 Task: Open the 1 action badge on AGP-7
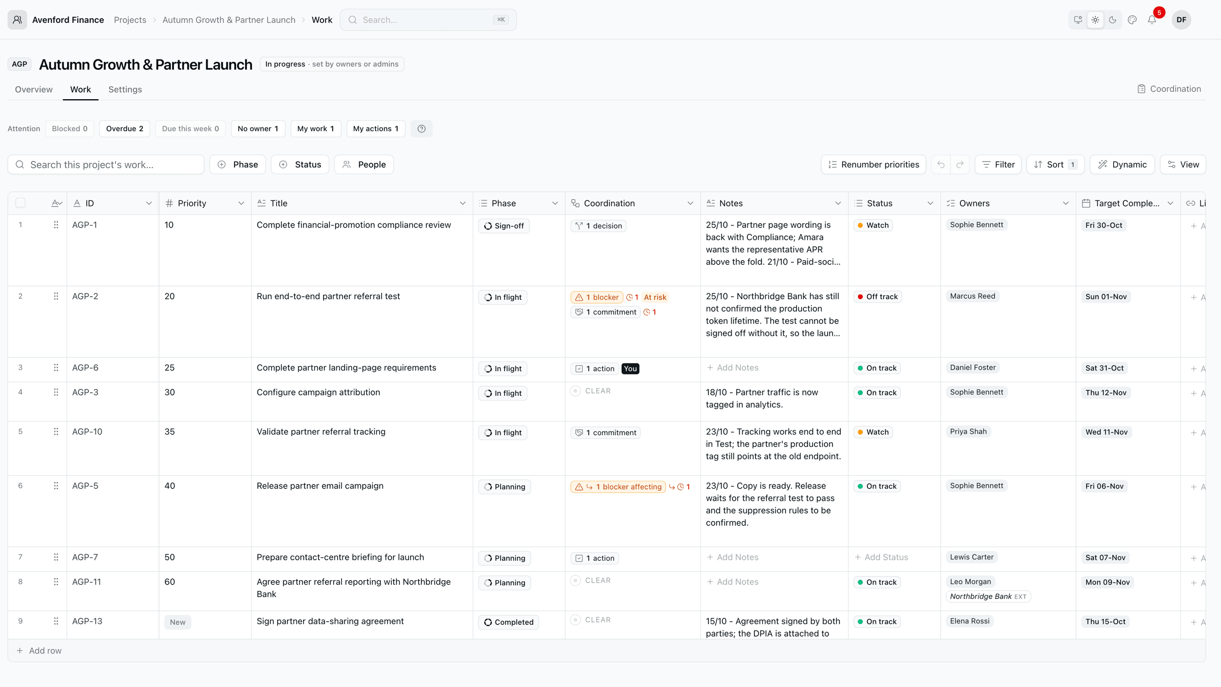[595, 558]
